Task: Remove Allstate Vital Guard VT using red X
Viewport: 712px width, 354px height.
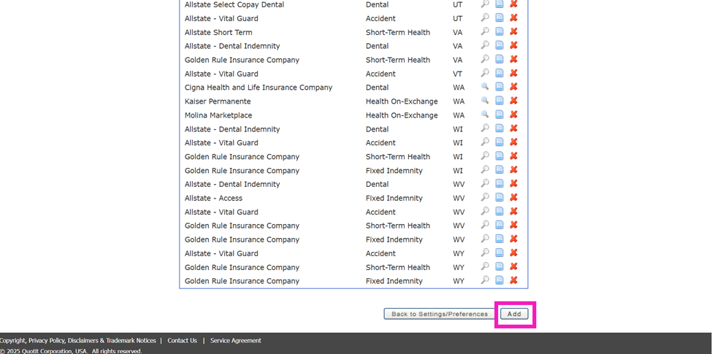Action: pos(513,73)
